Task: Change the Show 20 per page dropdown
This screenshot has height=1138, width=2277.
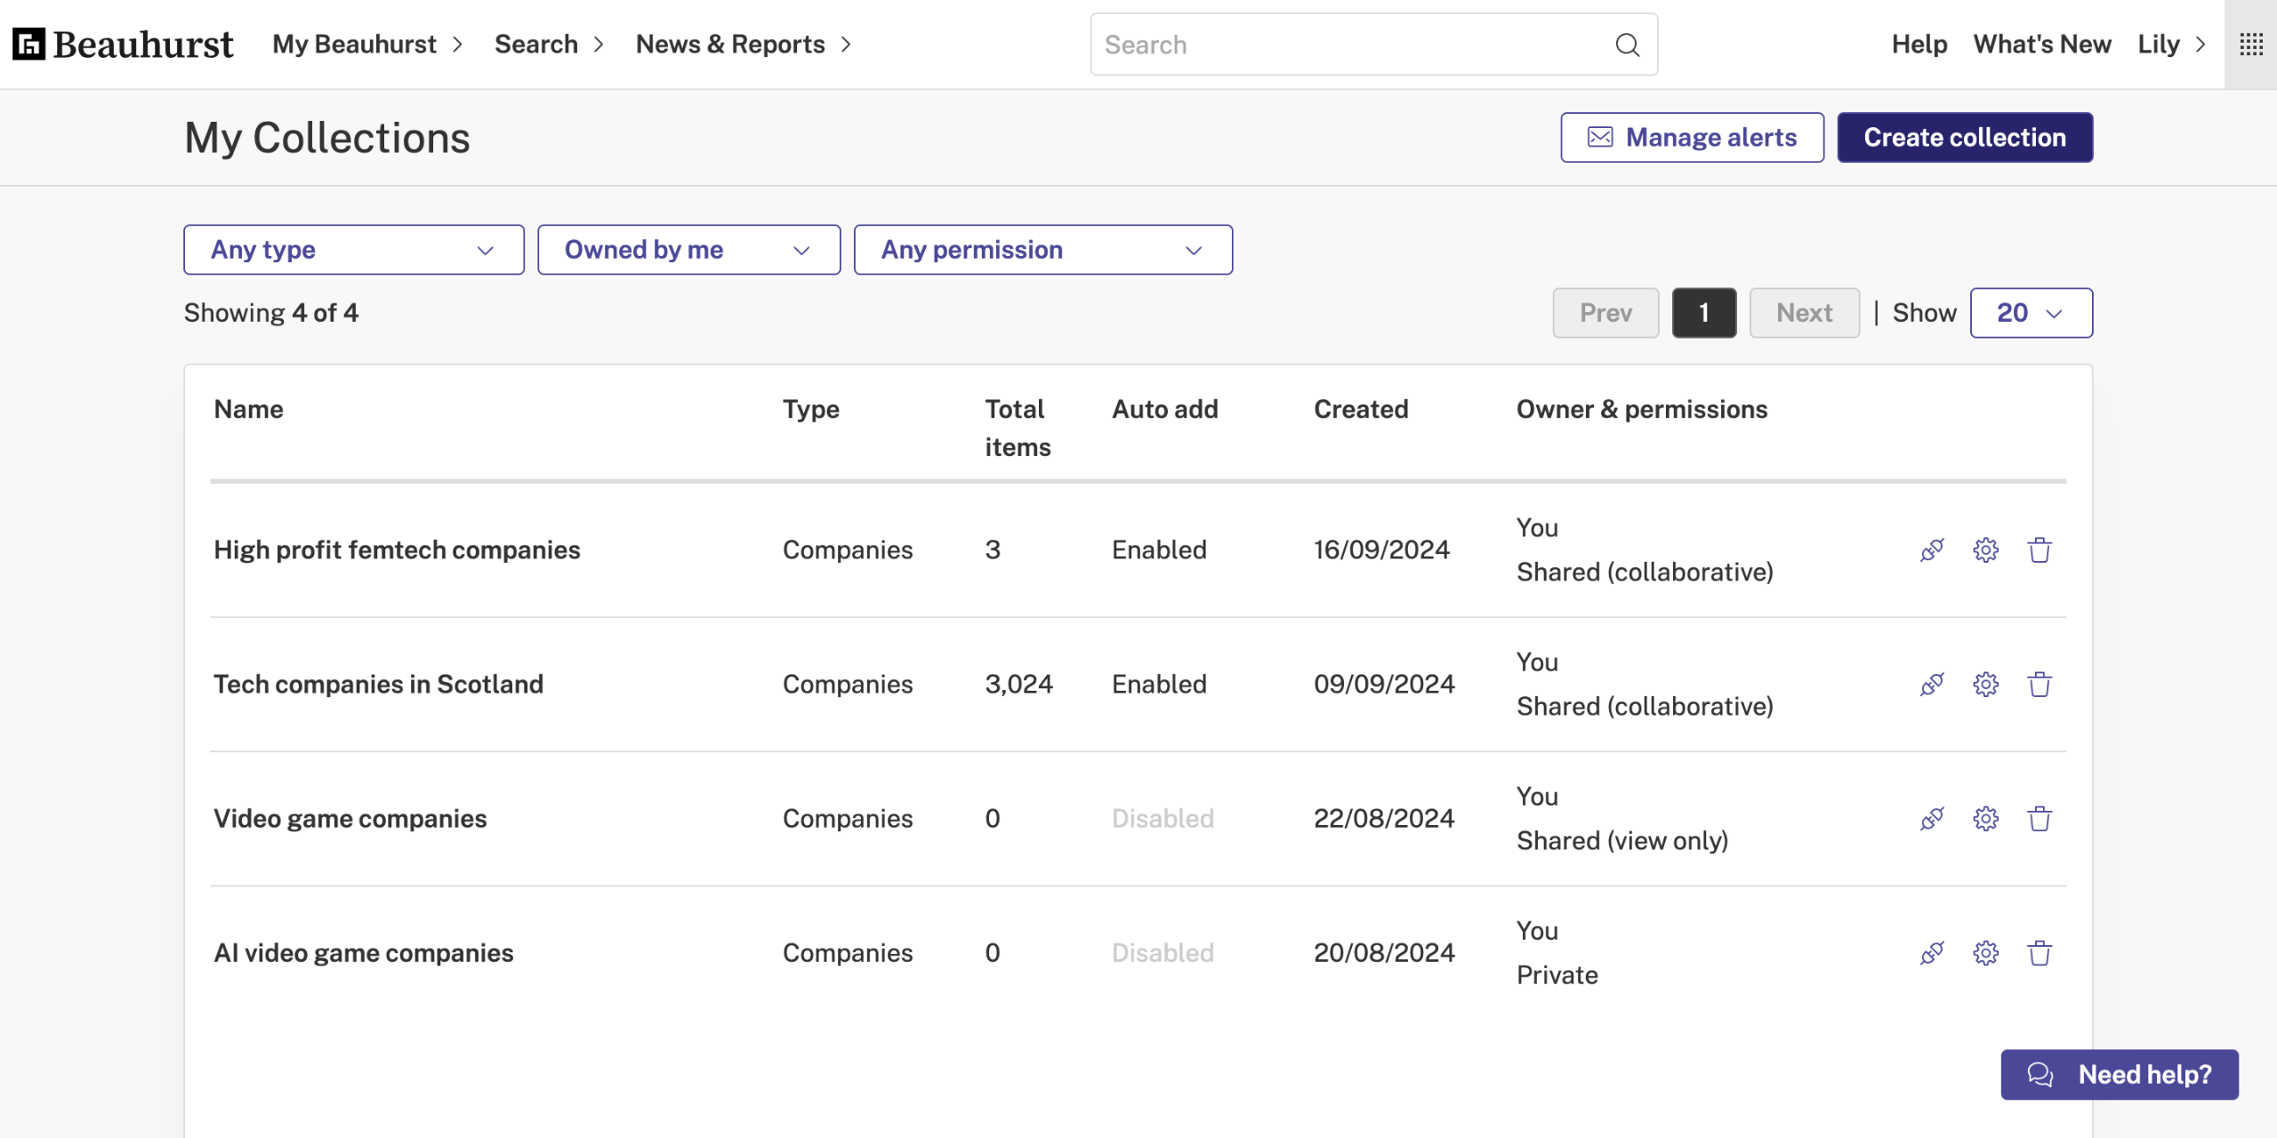Action: (2031, 313)
